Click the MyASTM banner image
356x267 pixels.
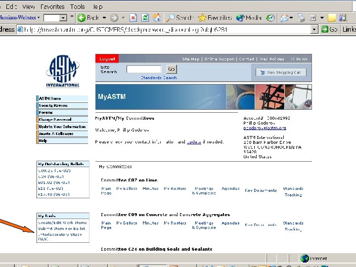(203, 97)
